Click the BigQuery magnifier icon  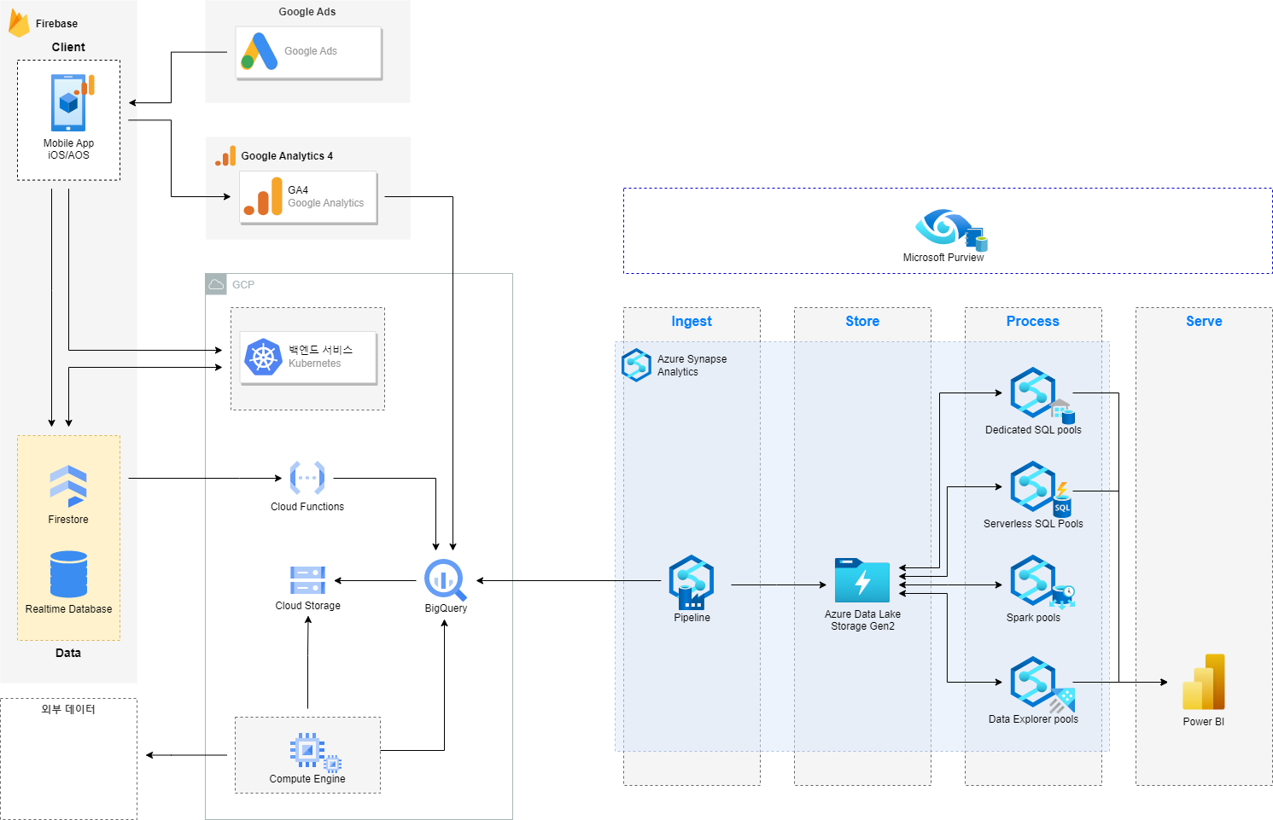pyautogui.click(x=446, y=580)
